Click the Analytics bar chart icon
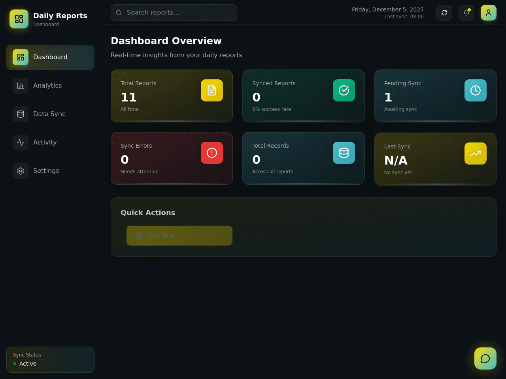The image size is (506, 379). (x=21, y=86)
